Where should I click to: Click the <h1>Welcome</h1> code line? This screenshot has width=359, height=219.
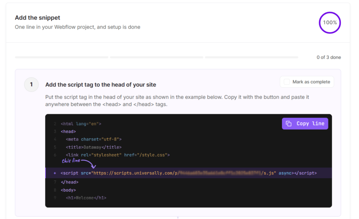pos(86,198)
